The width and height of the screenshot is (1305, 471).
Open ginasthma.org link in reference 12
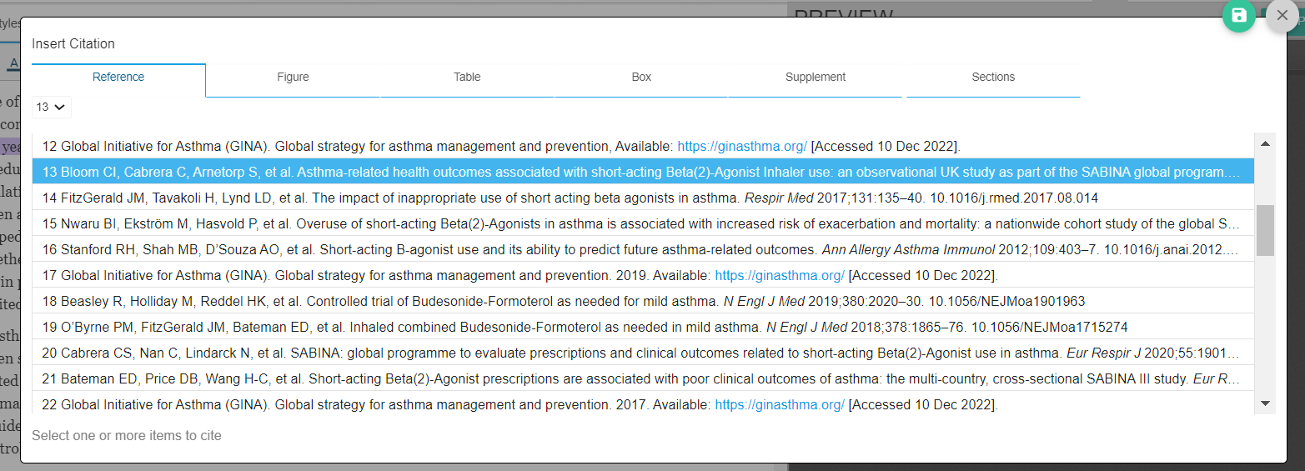pos(741,146)
